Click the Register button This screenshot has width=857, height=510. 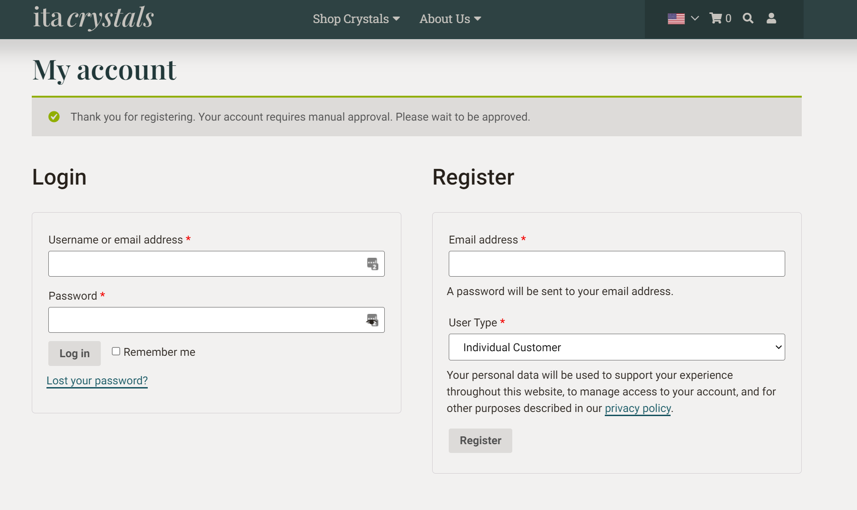tap(481, 440)
